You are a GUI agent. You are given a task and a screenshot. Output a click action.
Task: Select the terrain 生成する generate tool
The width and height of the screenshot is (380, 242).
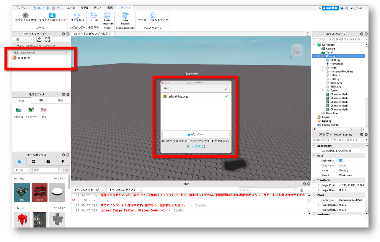pos(18,111)
